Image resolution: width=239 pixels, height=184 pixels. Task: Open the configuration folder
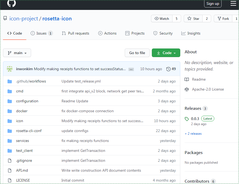tap(27, 101)
